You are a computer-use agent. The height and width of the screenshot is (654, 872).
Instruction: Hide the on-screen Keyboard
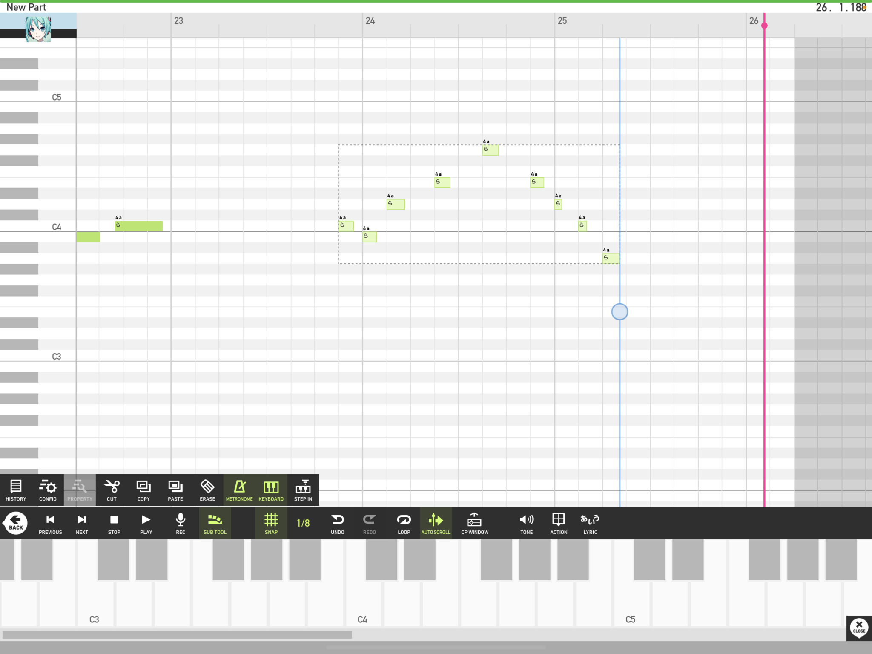[x=271, y=490]
